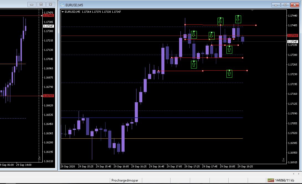302x184 pixels.
Task: Click the red 1.17443 label on left chart
Action: tap(48, 15)
